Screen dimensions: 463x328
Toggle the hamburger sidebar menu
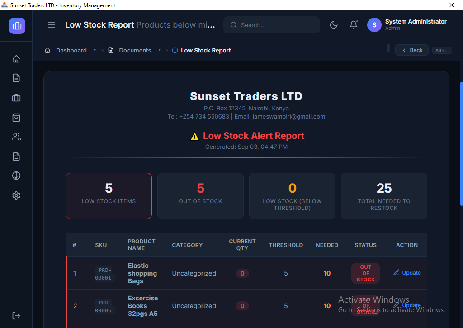pos(52,25)
